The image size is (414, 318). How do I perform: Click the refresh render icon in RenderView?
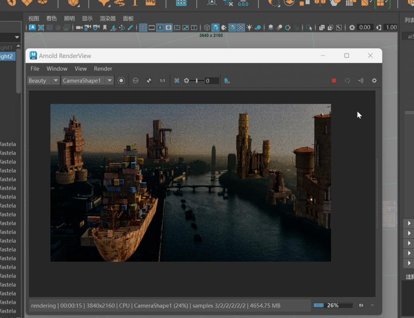pyautogui.click(x=347, y=81)
